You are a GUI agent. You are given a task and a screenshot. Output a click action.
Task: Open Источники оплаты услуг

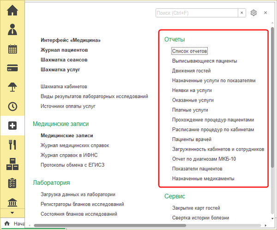[68, 106]
